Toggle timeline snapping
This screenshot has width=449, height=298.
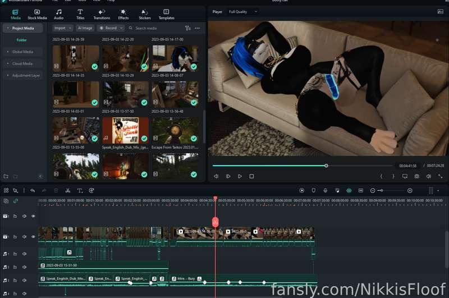click(x=349, y=190)
